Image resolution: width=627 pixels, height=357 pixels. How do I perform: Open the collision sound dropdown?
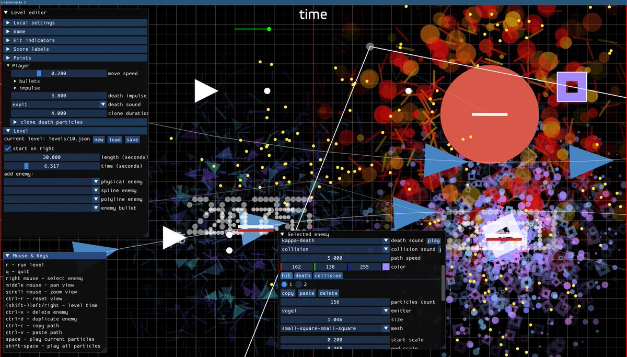[334, 249]
